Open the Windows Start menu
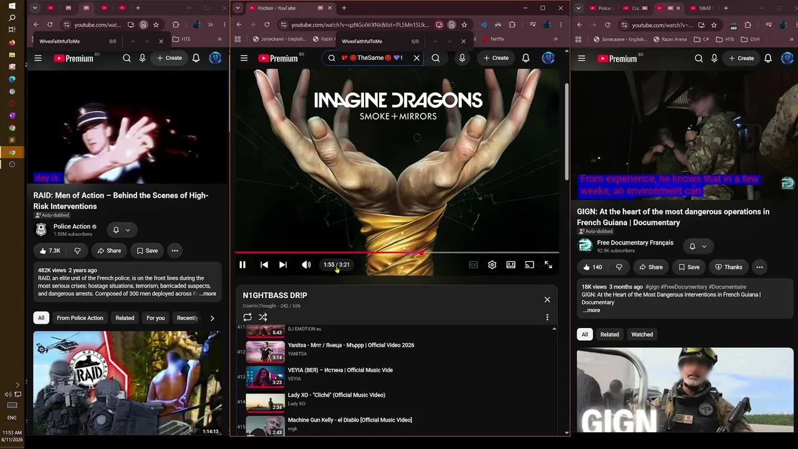 click(12, 6)
